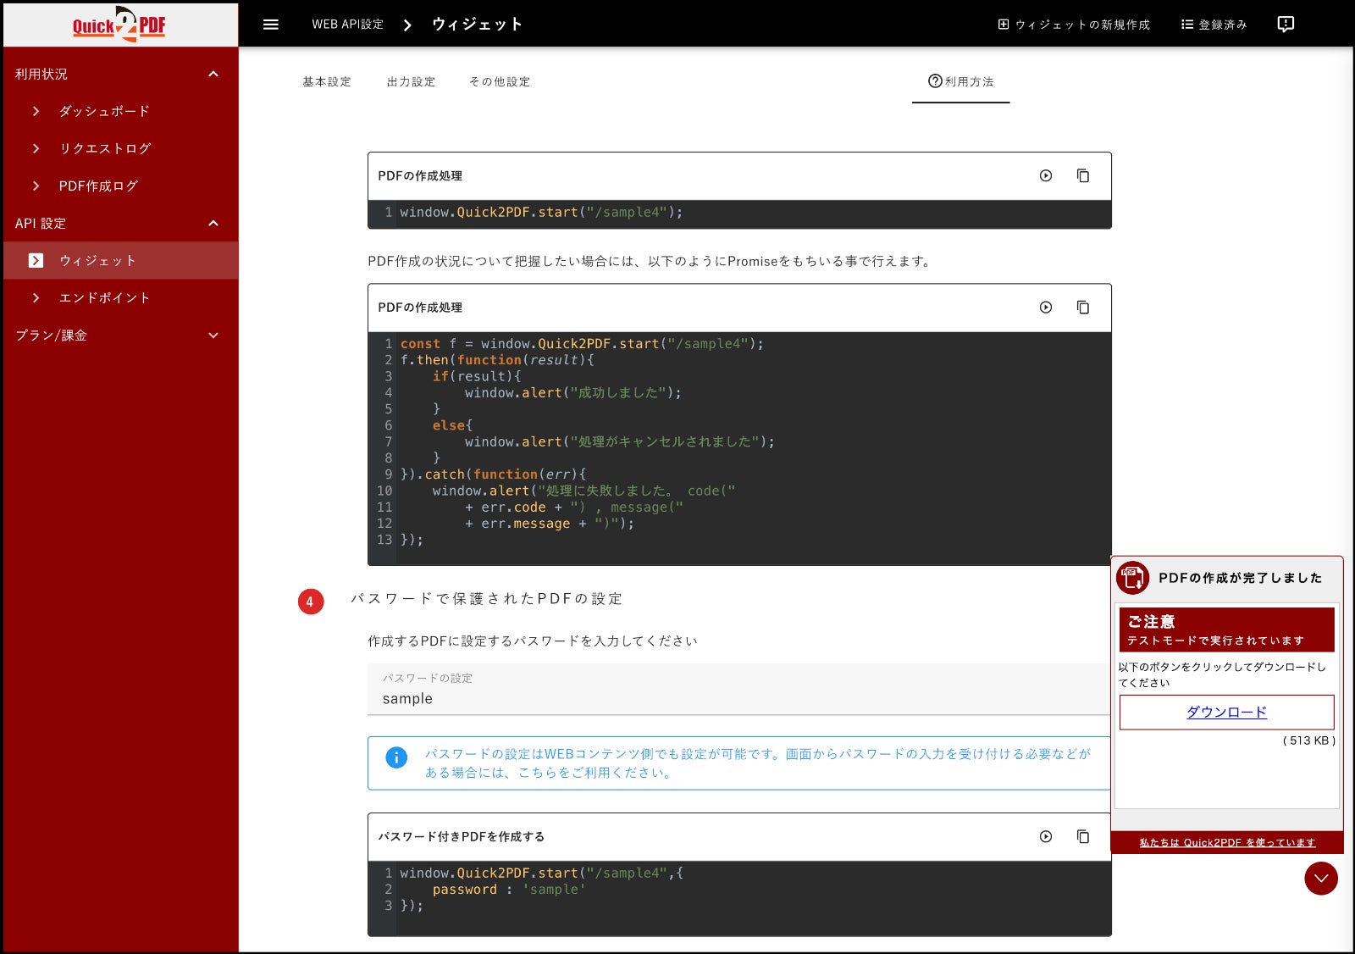Click the パスワードの設定 input field
Image resolution: width=1355 pixels, height=954 pixels.
click(x=737, y=698)
